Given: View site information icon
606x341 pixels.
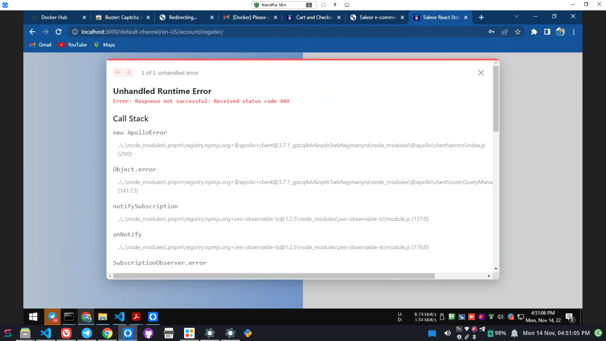Looking at the screenshot, I should (75, 32).
